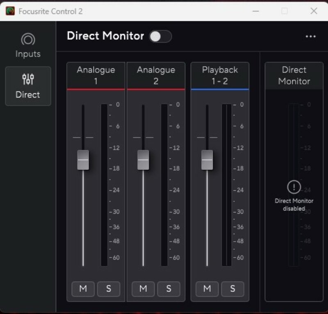Select the Playback 1-2 channel header
Image resolution: width=328 pixels, height=314 pixels.
(220, 76)
